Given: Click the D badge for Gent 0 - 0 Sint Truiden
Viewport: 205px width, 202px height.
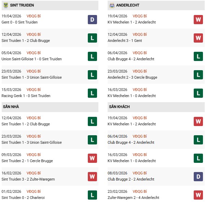Looking at the screenshot, I should [92, 19].
